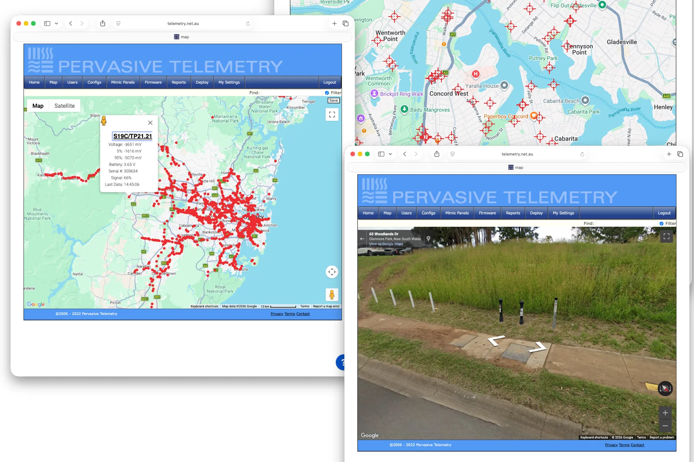The height and width of the screenshot is (462, 694).
Task: Show tab overview in left Safari window
Action: [x=345, y=23]
